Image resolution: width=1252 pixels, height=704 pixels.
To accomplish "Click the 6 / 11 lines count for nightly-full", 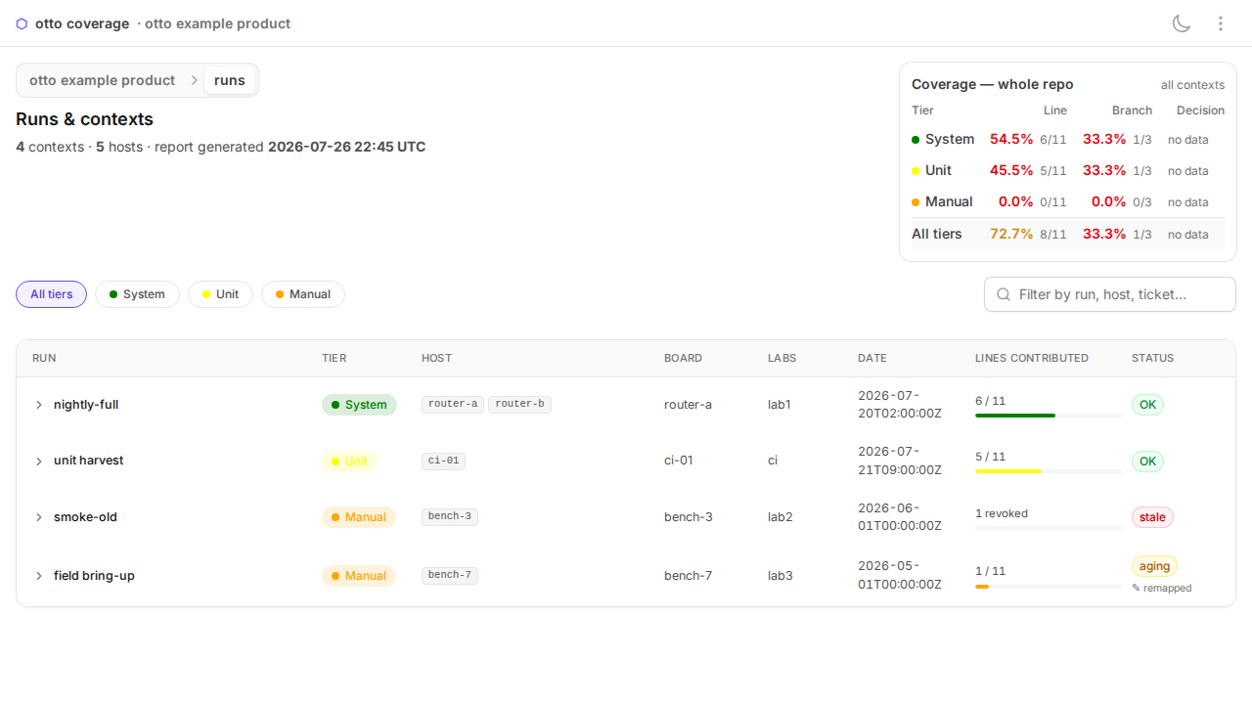I will pyautogui.click(x=990, y=401).
